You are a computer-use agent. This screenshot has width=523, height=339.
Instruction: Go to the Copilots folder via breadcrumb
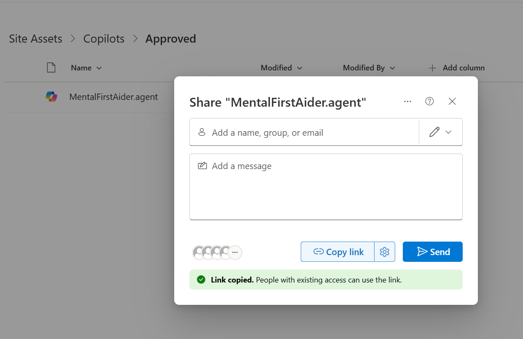coord(104,38)
